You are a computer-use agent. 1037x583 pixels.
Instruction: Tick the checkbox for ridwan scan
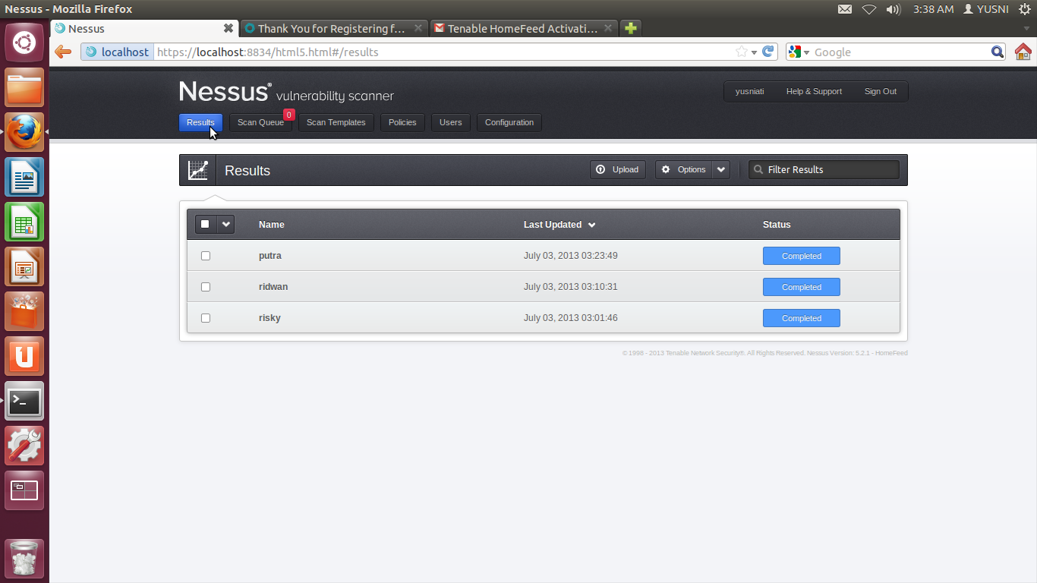coord(206,287)
